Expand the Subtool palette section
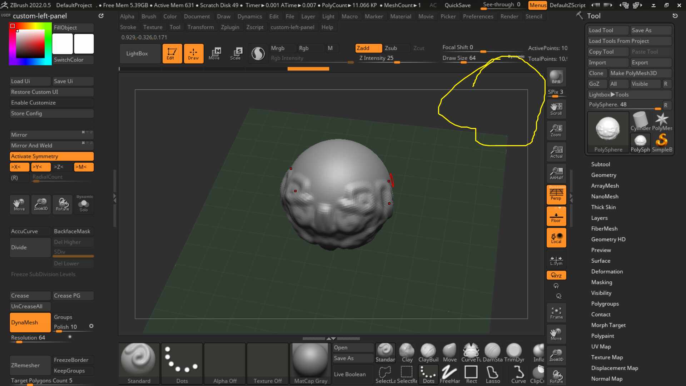Screen dimensions: 686x386 (600, 164)
